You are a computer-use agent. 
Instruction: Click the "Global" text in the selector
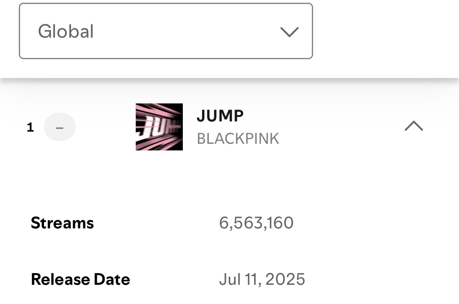coord(66,31)
